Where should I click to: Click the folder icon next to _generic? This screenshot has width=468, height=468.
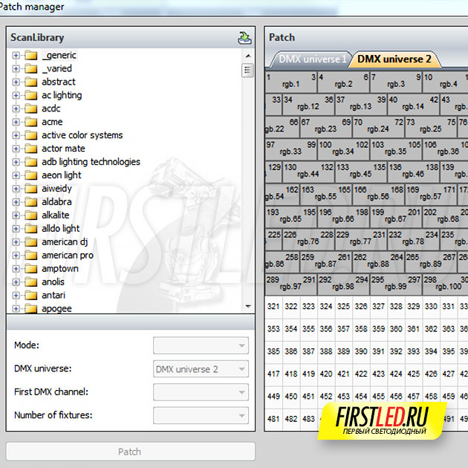point(30,55)
